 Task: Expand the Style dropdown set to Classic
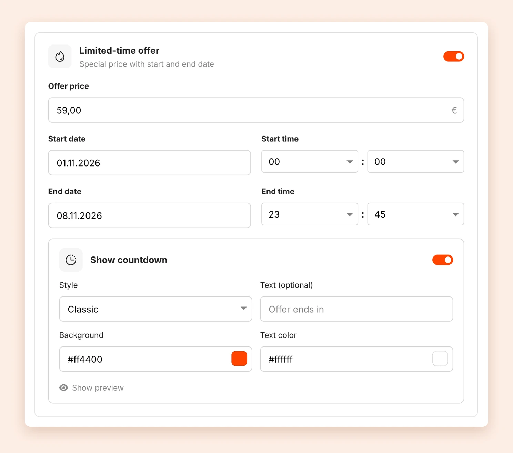coord(155,309)
